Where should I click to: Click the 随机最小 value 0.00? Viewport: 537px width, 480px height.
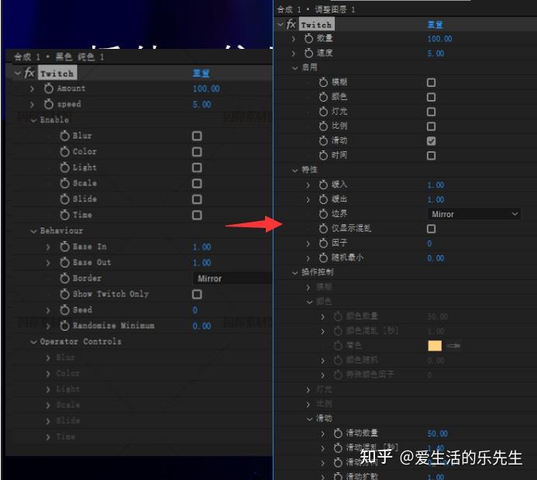(435, 258)
